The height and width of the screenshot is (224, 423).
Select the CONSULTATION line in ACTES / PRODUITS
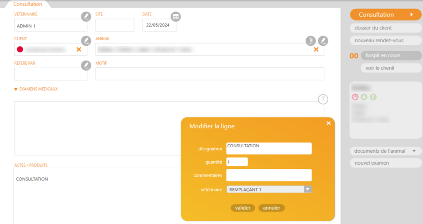point(32,179)
